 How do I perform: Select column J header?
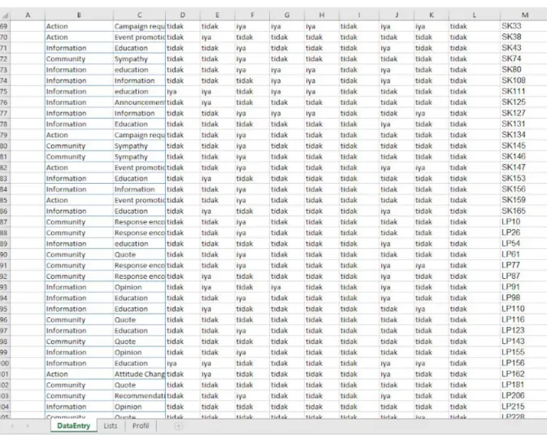[x=397, y=15]
